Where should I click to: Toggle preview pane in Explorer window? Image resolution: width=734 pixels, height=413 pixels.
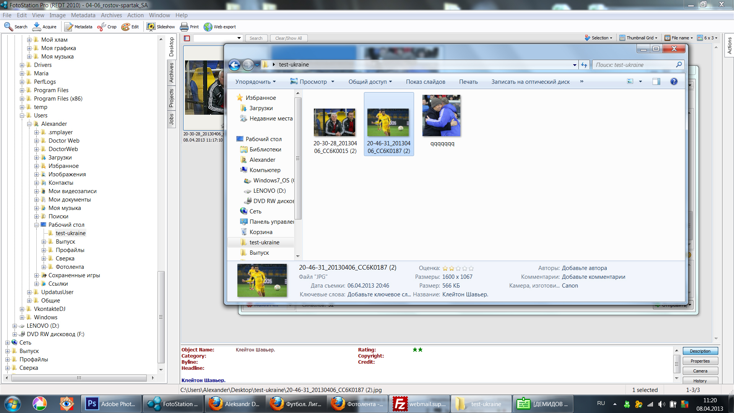656,81
